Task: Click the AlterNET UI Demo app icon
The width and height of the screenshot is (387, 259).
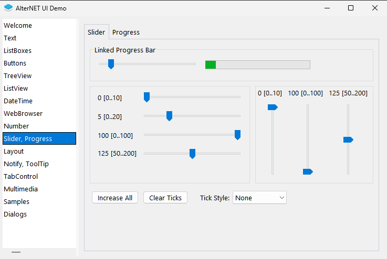Action: tap(8, 8)
